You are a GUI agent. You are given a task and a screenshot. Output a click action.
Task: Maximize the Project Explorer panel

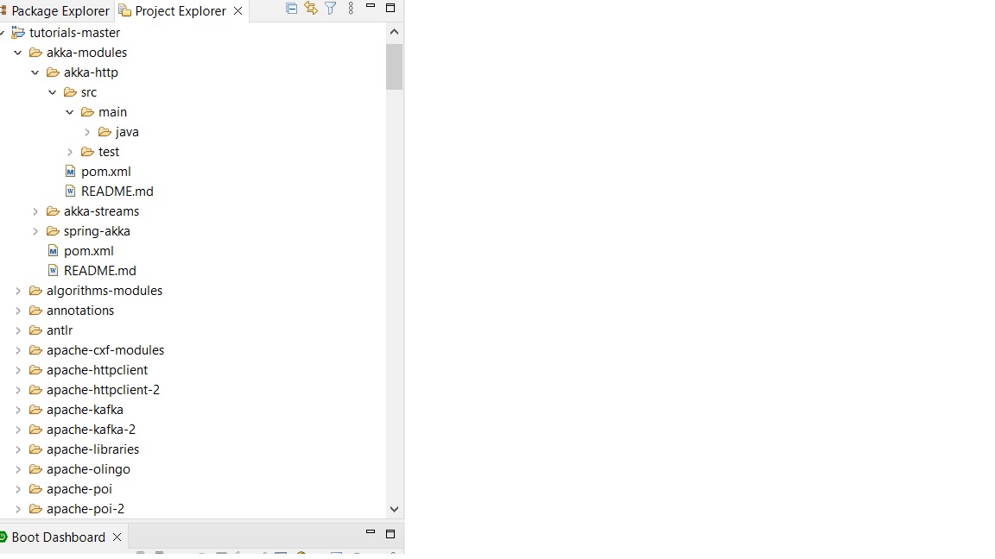coord(390,8)
